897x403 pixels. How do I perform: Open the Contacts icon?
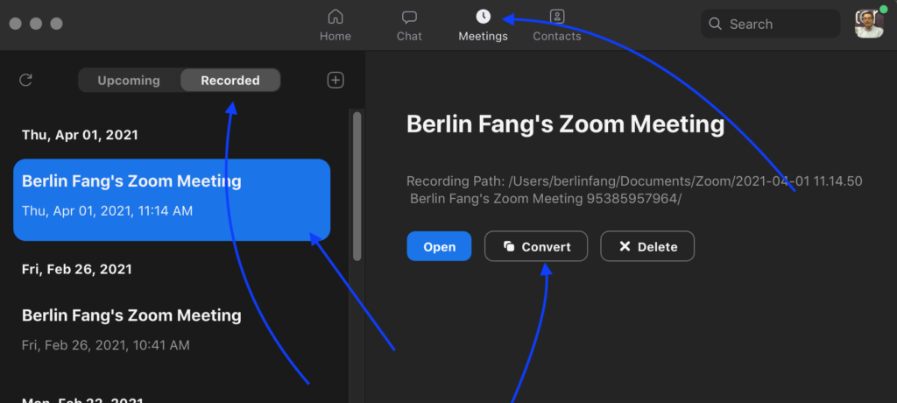tap(557, 17)
